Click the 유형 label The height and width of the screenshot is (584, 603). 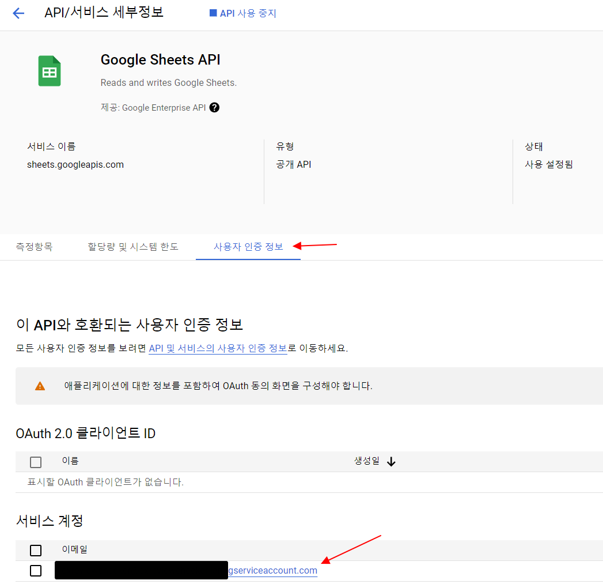pyautogui.click(x=285, y=146)
